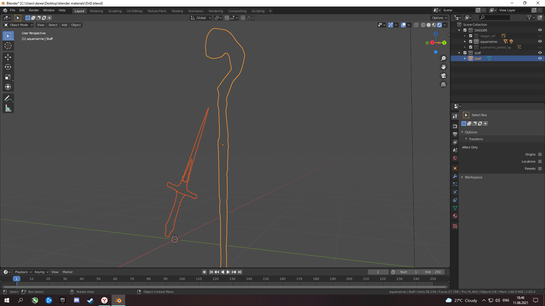Select the Rotate tool

[8, 67]
